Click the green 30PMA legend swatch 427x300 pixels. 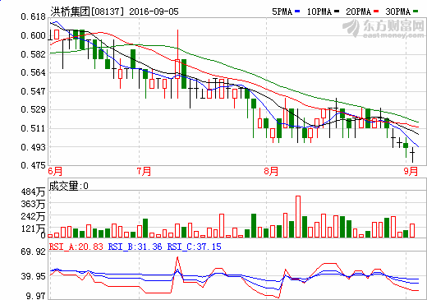tap(416, 12)
